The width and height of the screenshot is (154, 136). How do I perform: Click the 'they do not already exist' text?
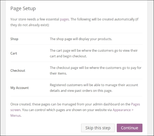point(30,25)
